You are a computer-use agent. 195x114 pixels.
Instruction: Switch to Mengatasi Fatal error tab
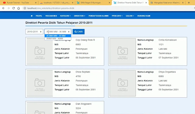(167, 3)
